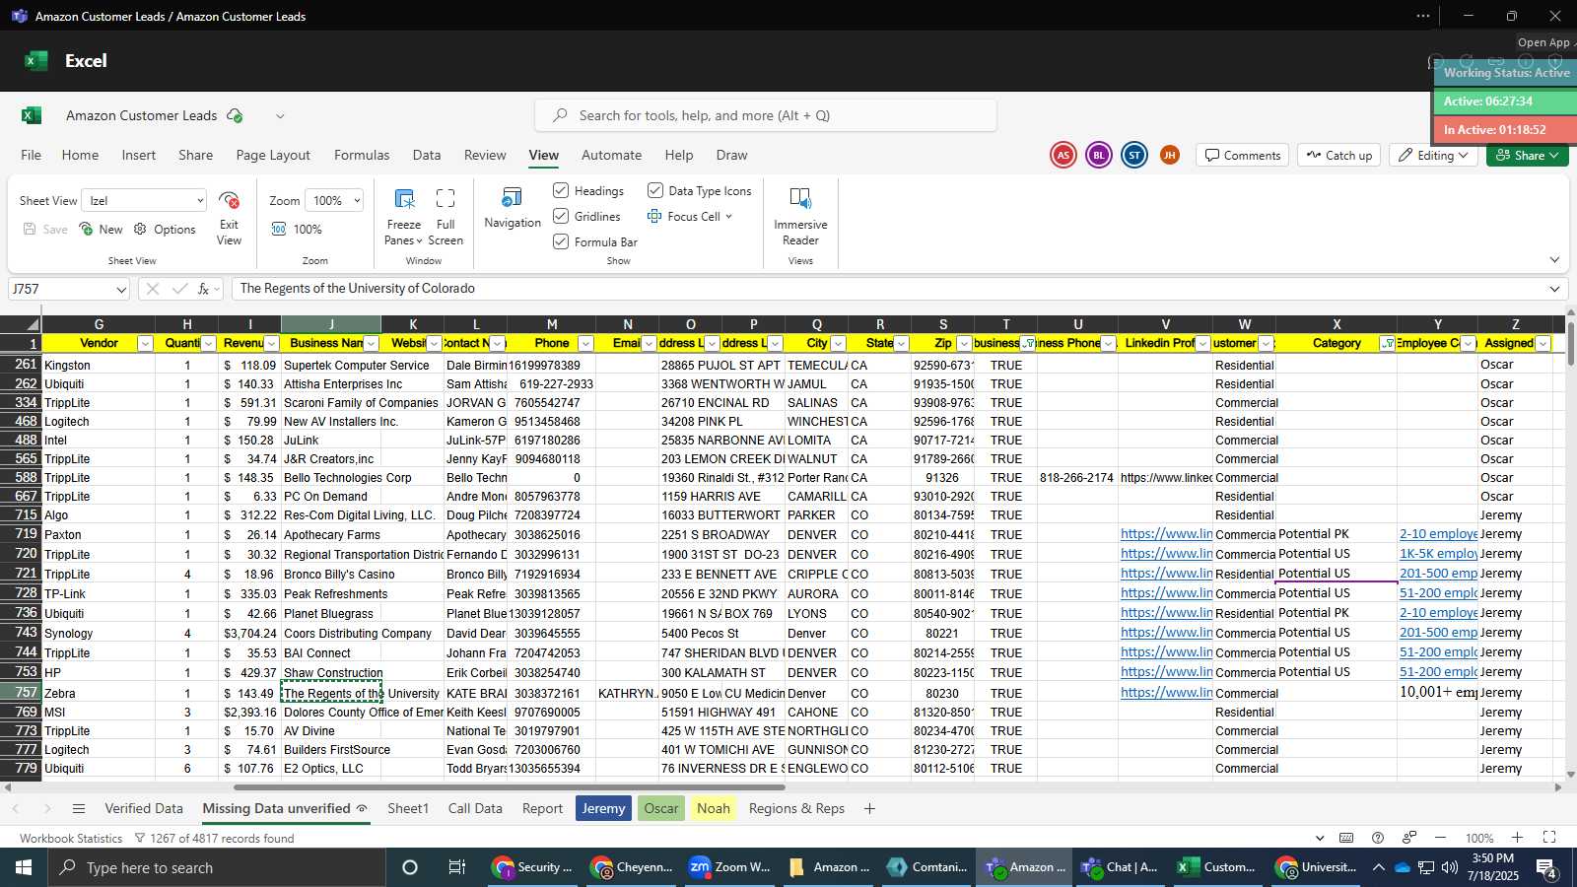Open the notification center icon
The height and width of the screenshot is (887, 1577).
tap(1546, 867)
